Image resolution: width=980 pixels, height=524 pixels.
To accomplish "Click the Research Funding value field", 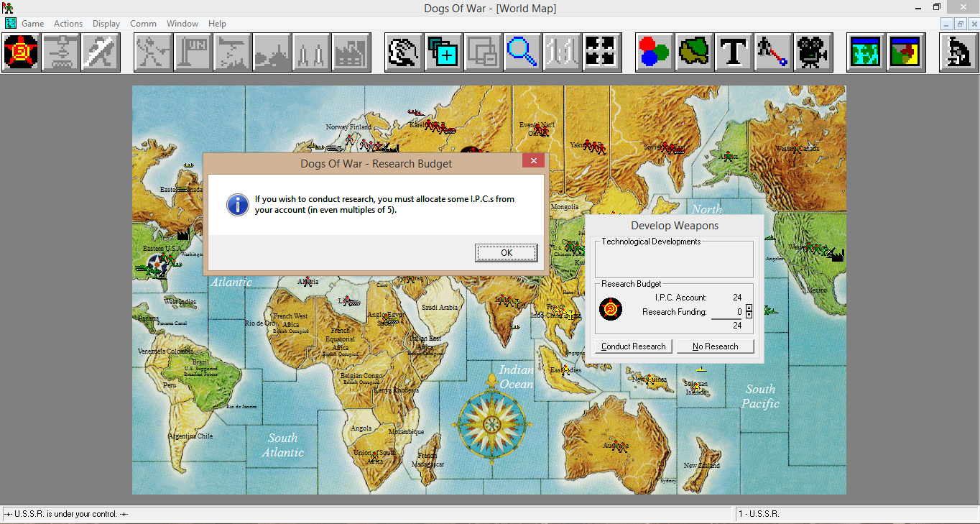I will click(727, 312).
